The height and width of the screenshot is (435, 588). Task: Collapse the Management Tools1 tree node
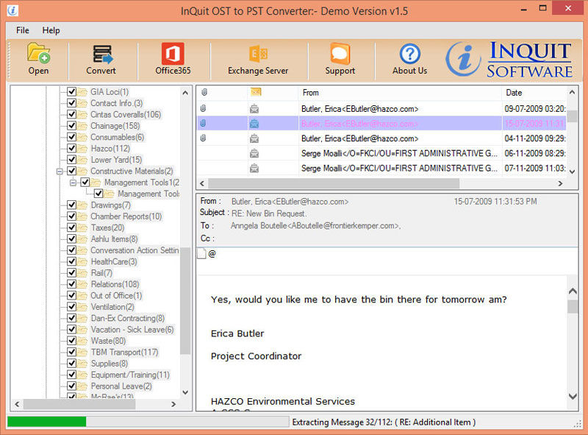coord(73,183)
